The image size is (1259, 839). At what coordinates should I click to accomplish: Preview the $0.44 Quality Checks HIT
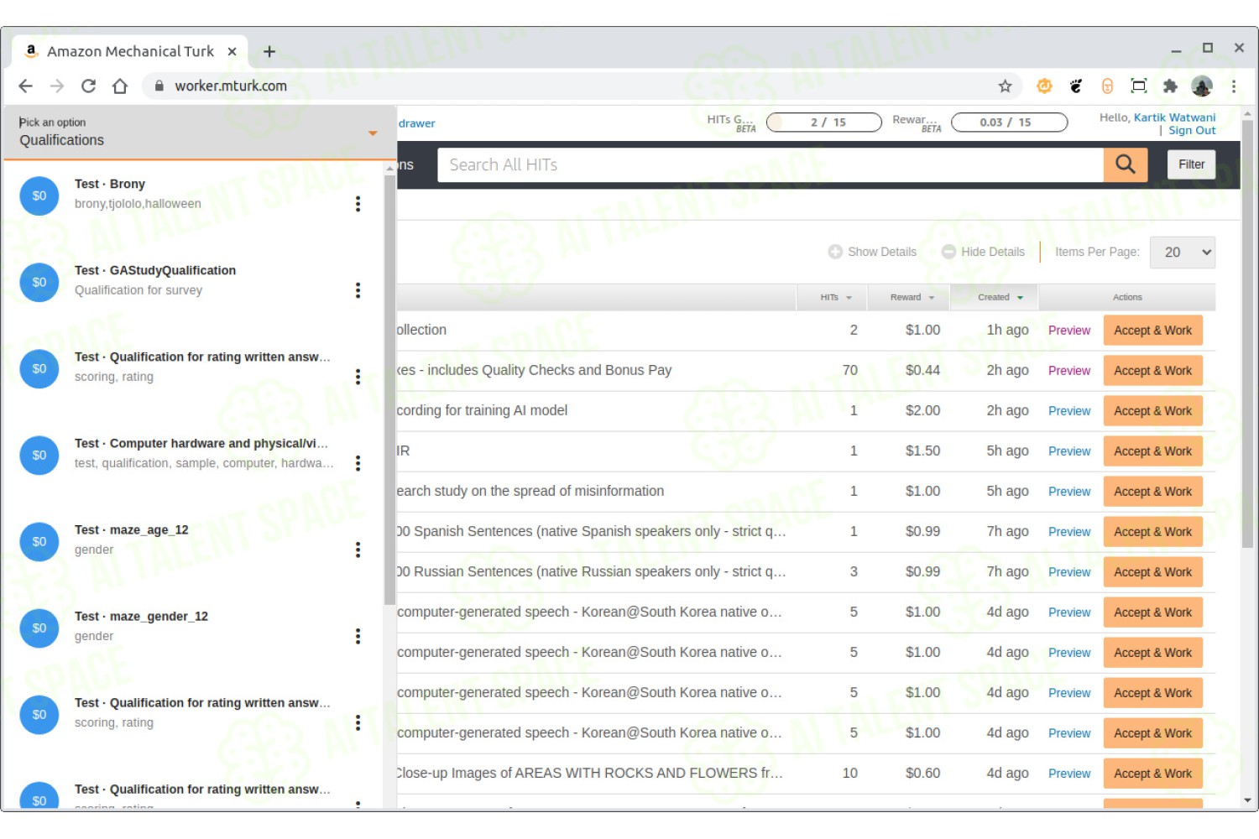click(1069, 371)
